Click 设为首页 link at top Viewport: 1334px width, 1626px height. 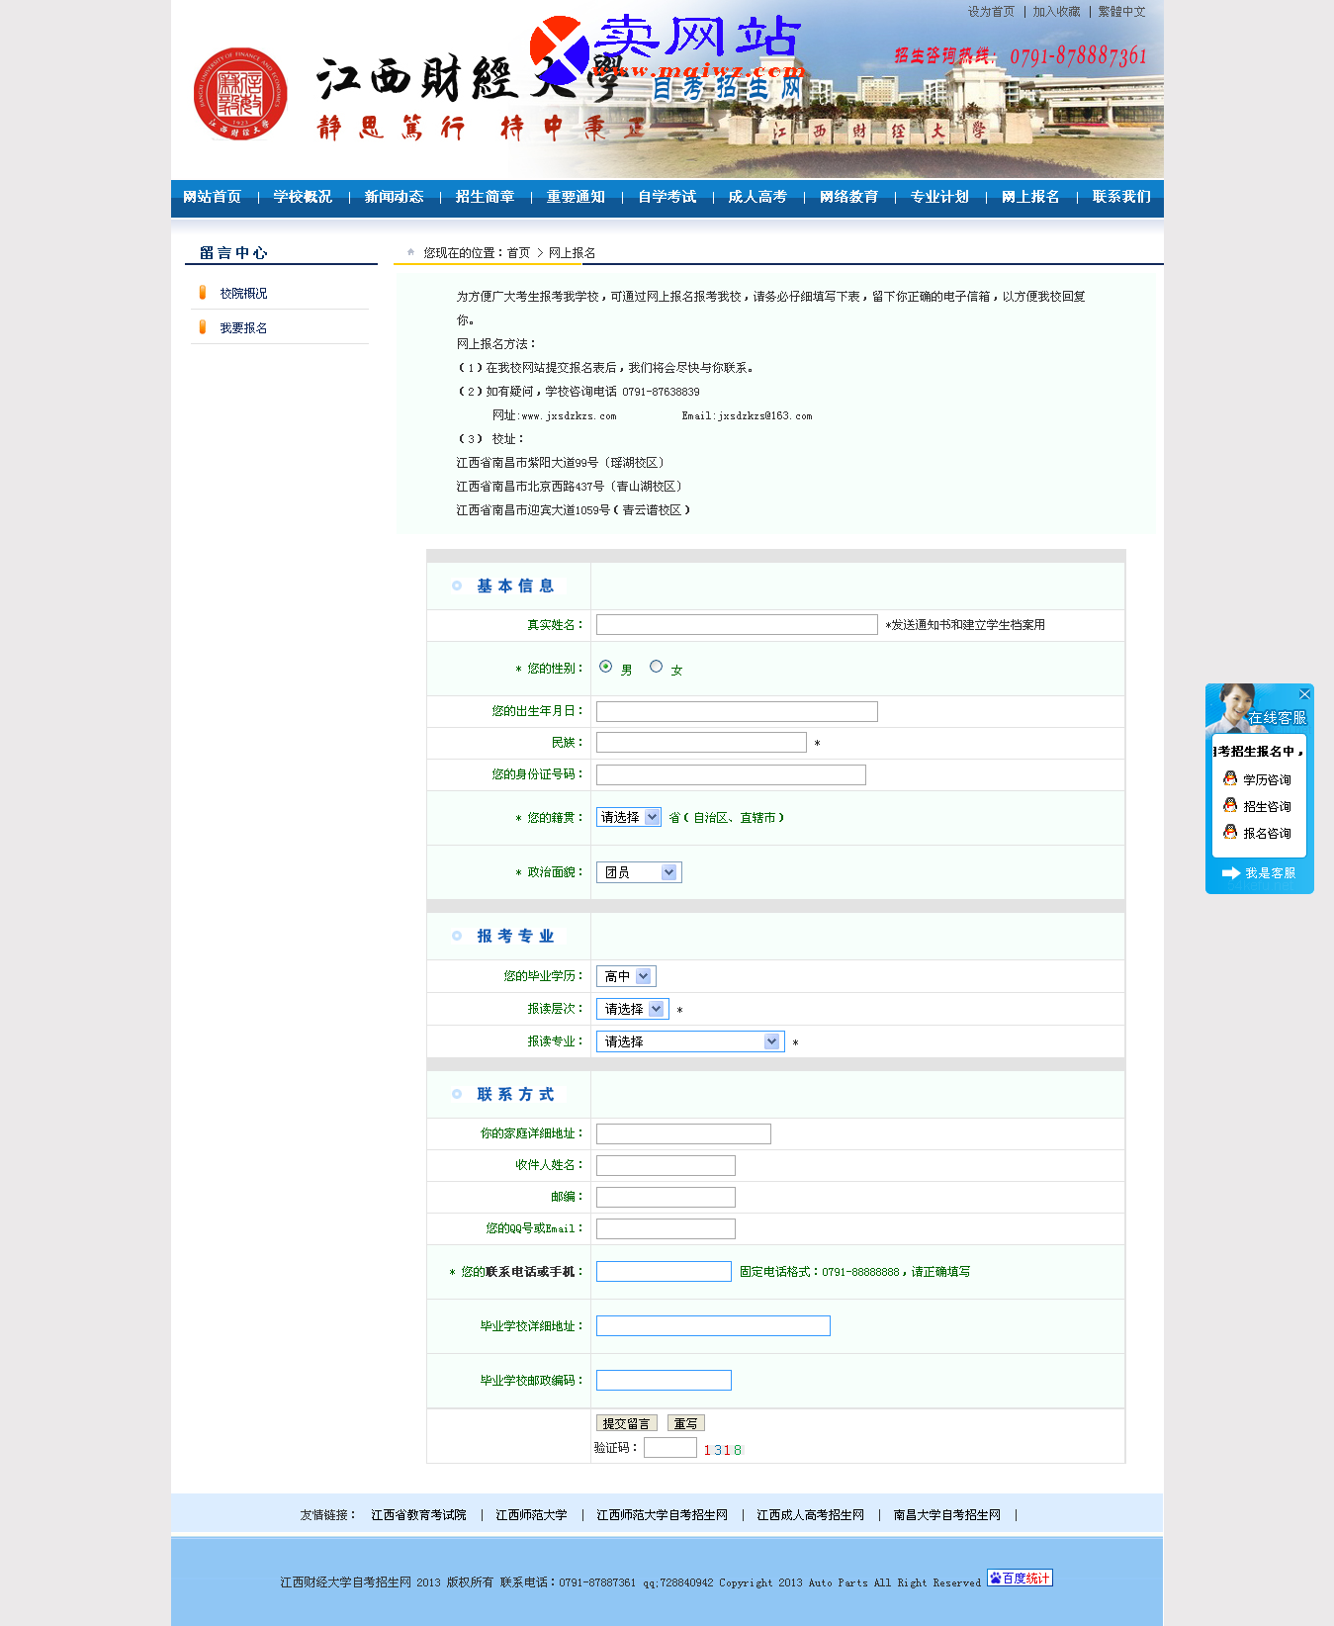click(x=991, y=12)
